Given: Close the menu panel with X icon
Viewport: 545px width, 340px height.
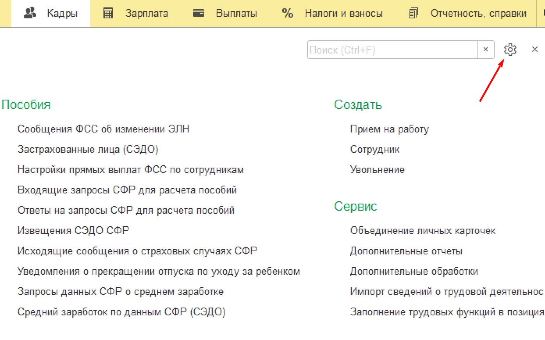Looking at the screenshot, I should coord(535,50).
